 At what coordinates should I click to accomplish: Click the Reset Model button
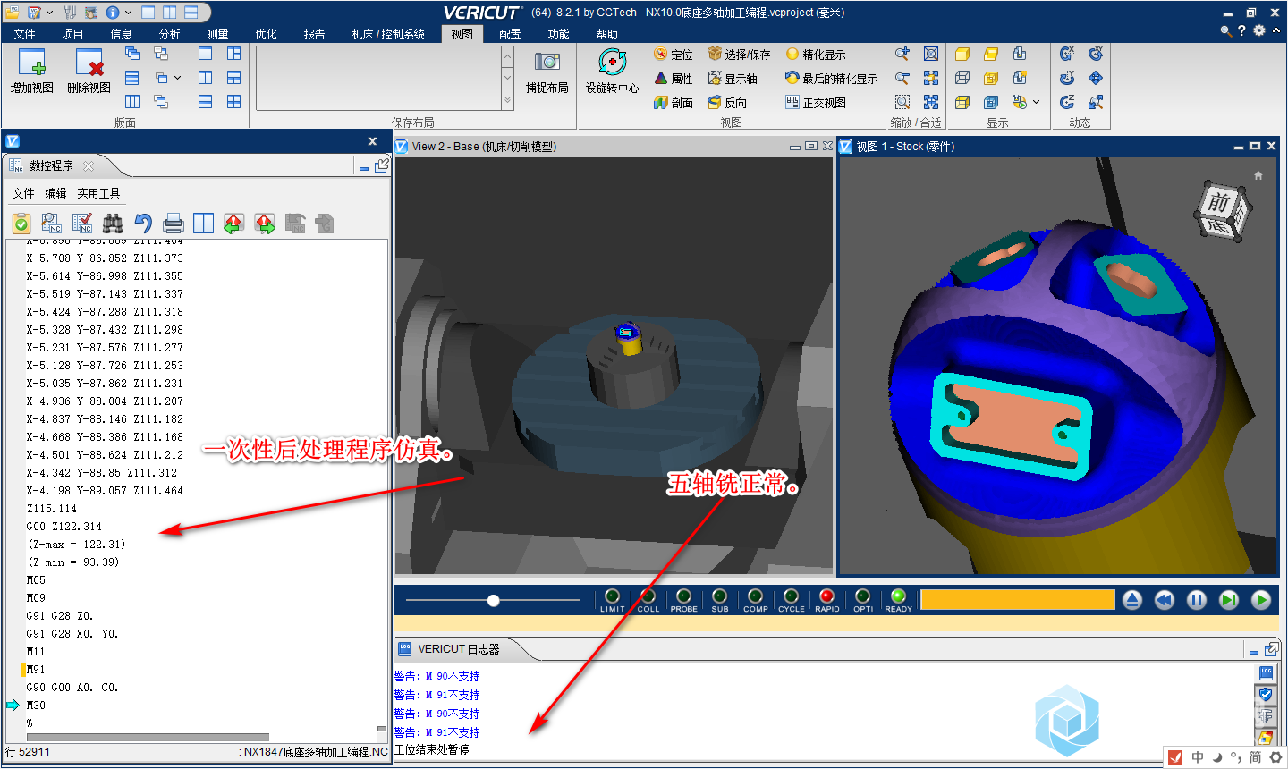click(1132, 600)
